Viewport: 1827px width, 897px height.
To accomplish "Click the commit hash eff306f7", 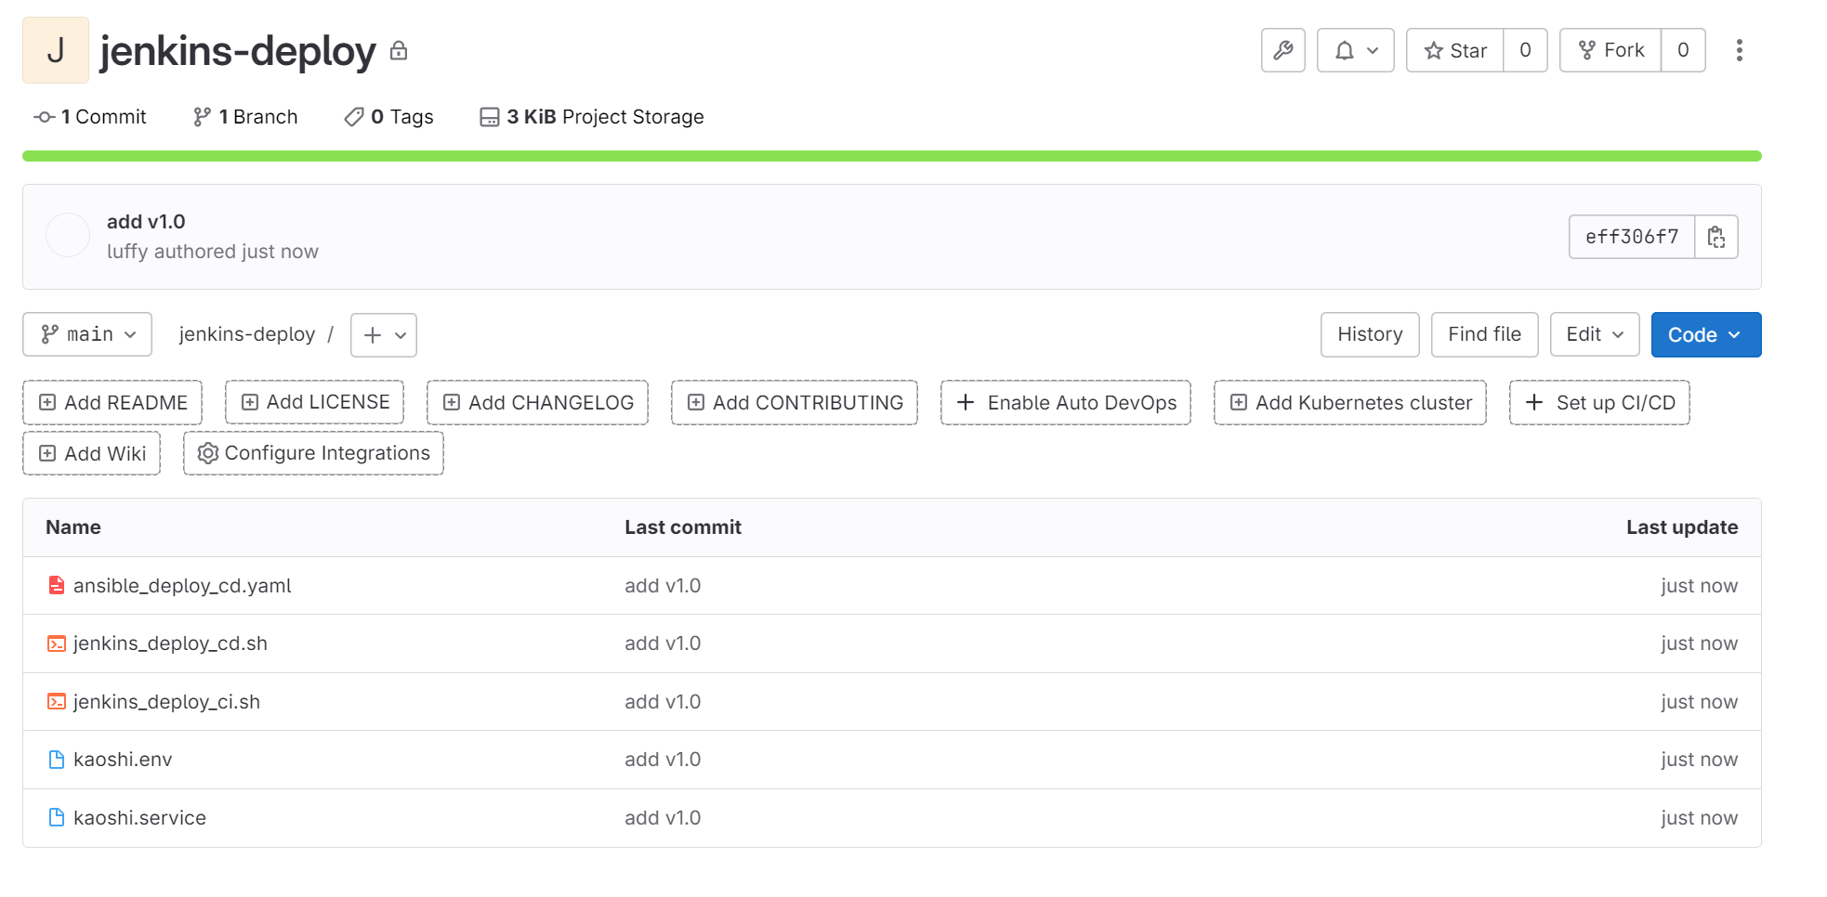I will [1632, 237].
